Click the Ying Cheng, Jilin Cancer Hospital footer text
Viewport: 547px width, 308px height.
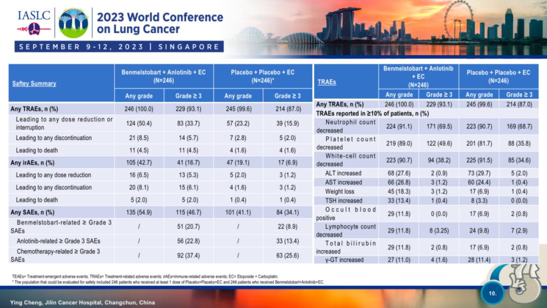click(x=83, y=302)
